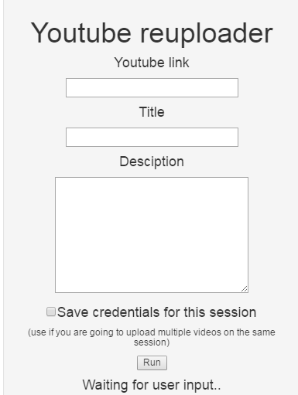Click the words 'multiple videos' in the hint
Viewport: 298px width, 395px height.
tap(190, 332)
